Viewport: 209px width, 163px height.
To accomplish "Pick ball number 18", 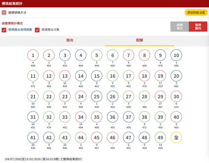I will 145,76.
